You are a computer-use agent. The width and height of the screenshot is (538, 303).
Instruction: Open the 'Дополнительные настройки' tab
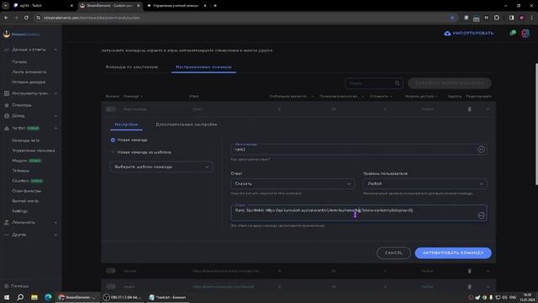click(187, 125)
